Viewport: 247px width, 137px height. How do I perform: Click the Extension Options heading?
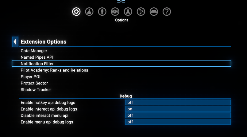[x=44, y=42]
